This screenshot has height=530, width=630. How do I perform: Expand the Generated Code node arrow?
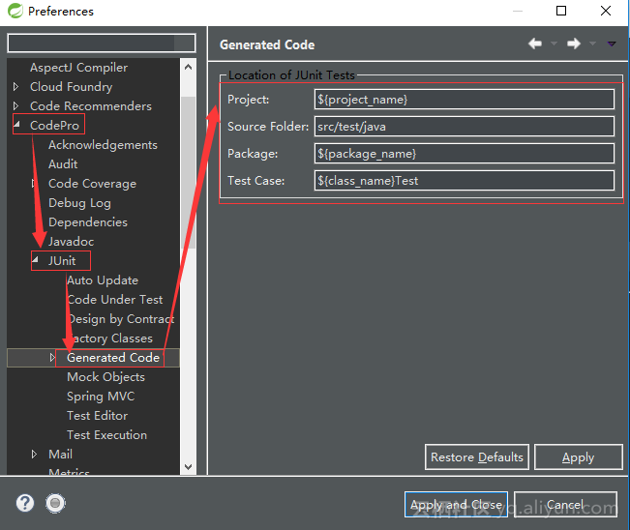tap(52, 357)
